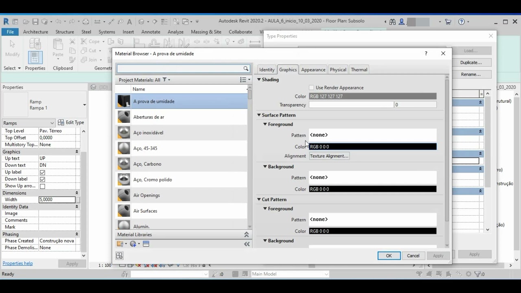Enable Show Up arrow checkbox
521x293 pixels.
point(42,186)
